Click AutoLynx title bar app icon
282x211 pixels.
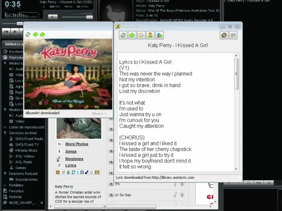(118, 27)
